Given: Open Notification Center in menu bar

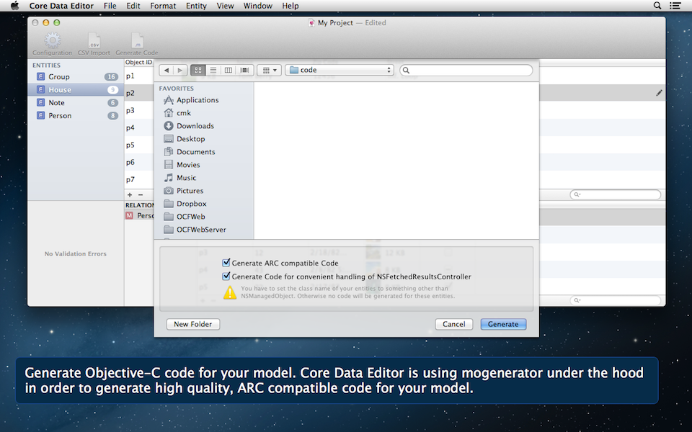Looking at the screenshot, I should 675,6.
